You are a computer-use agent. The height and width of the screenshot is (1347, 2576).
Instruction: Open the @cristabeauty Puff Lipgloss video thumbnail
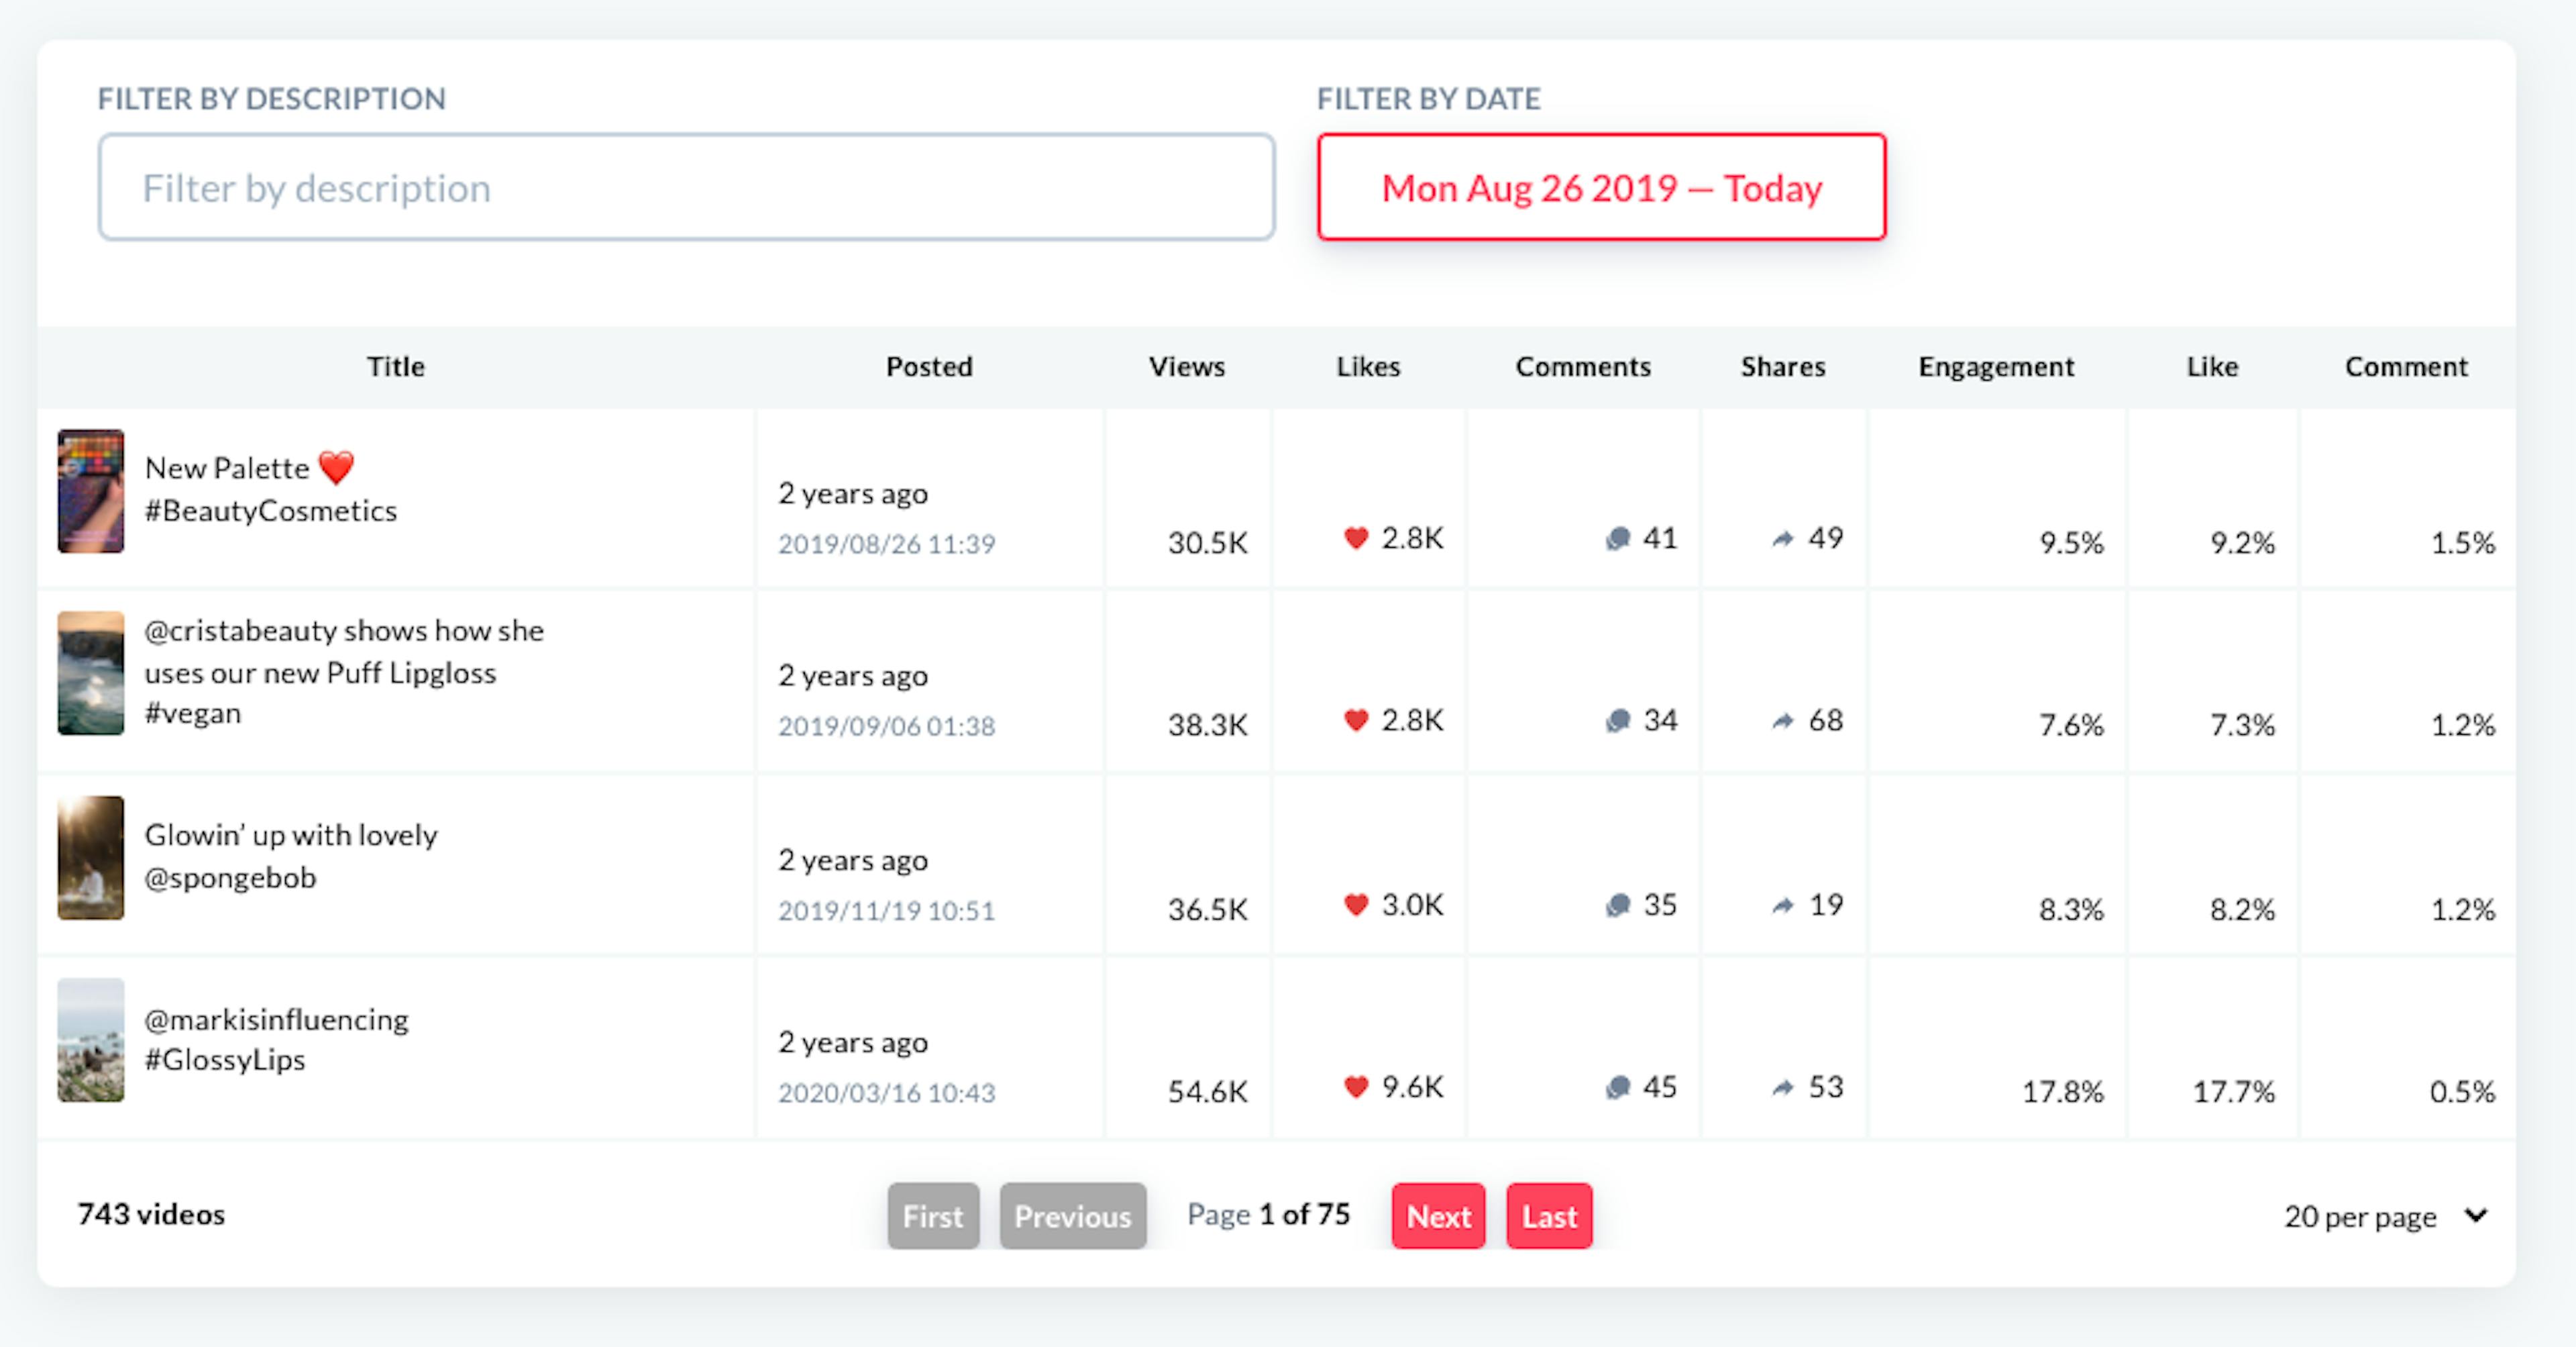[91, 674]
